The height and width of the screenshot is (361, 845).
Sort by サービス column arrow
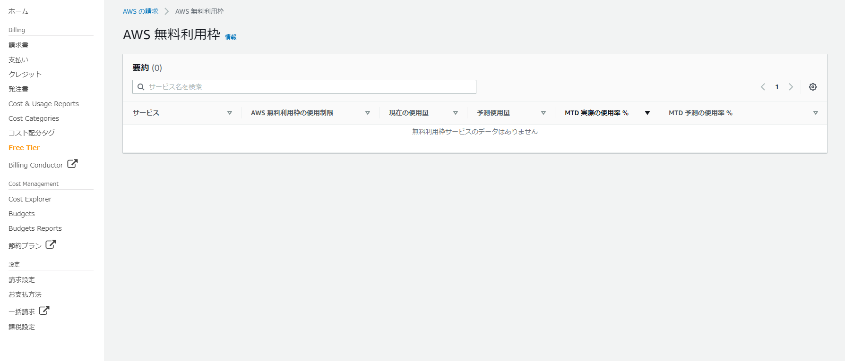pyautogui.click(x=230, y=113)
